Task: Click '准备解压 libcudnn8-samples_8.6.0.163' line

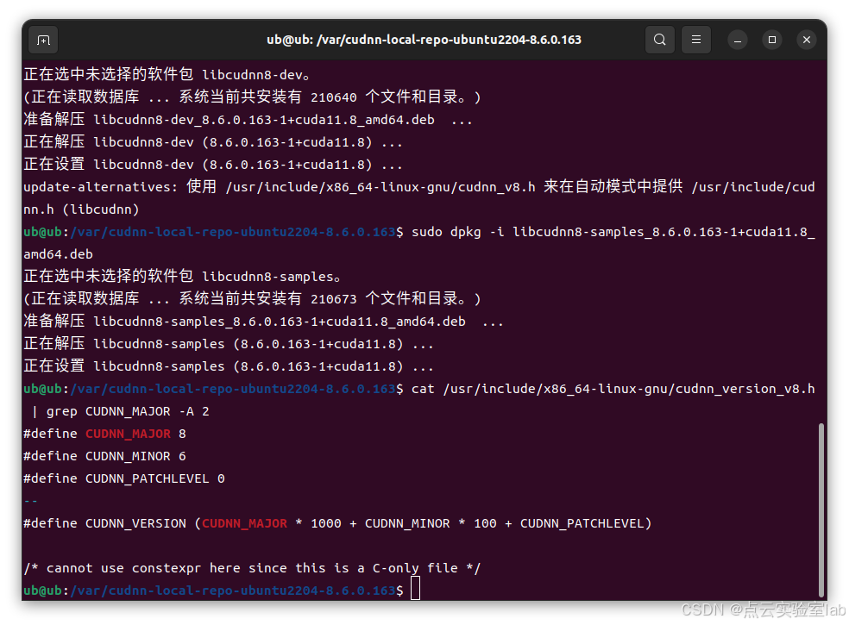Action: [x=263, y=322]
